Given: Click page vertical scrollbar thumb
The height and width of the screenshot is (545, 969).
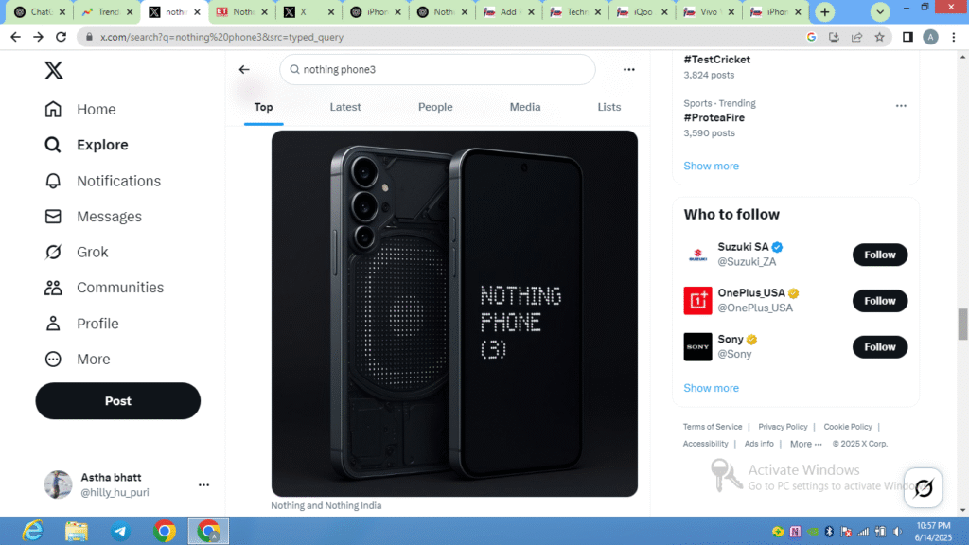Looking at the screenshot, I should tap(962, 324).
